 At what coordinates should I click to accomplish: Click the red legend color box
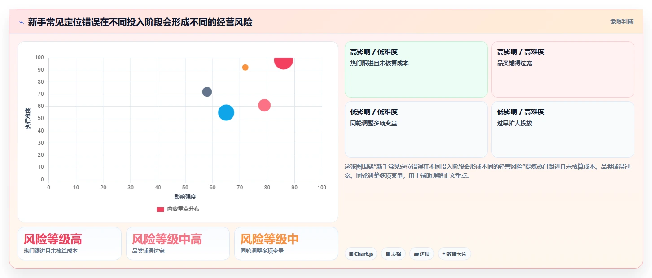160,209
